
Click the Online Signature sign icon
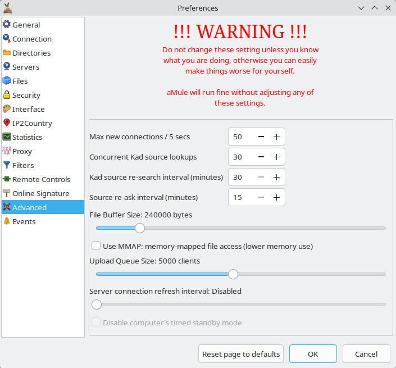(7, 193)
